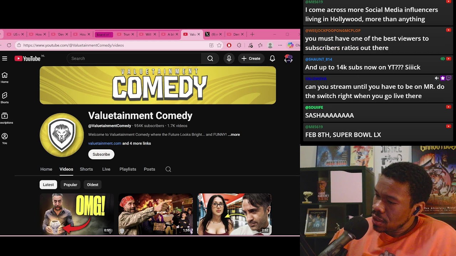
Task: Open the browser's three-dot settings menu
Action: pos(280,45)
